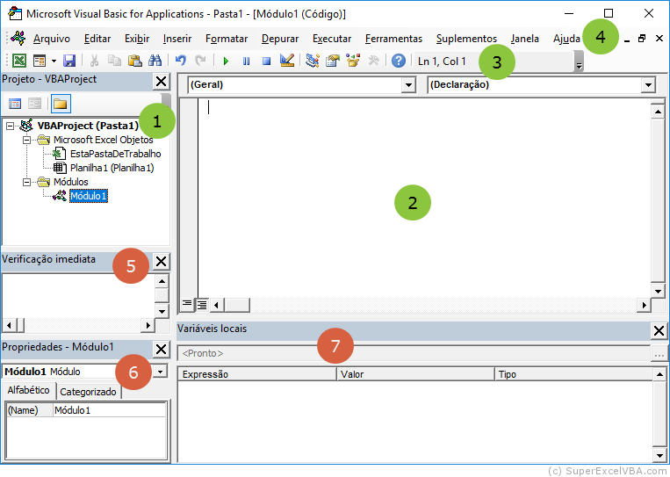
Task: Open Project Explorer toolbar icon
Action: point(313,61)
